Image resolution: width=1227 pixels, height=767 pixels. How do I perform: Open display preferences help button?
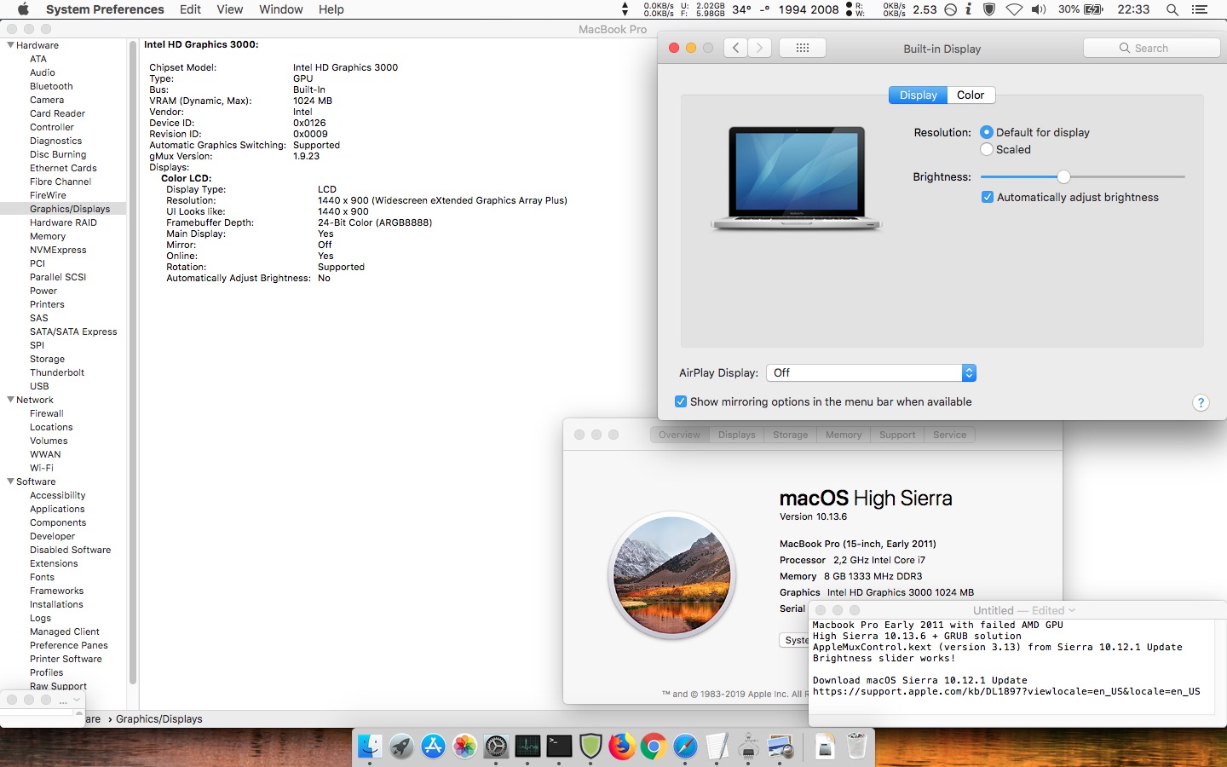coord(1201,403)
